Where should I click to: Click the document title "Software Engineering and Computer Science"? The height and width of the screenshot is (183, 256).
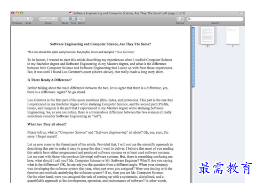pyautogui.click(x=100, y=44)
